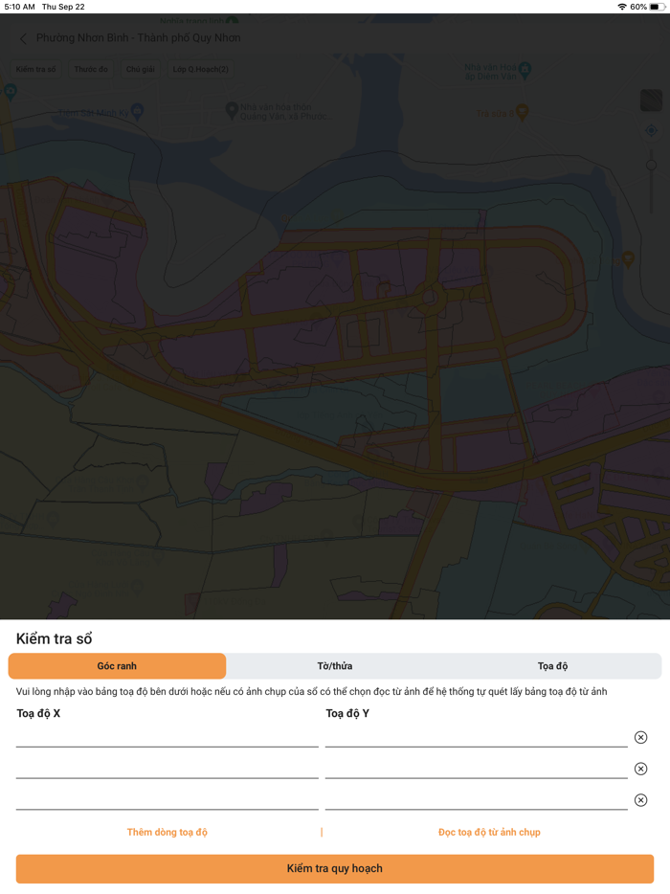Viewport: 670px width, 894px height.
Task: Tap the Tiệm Sắt Minh Ký marker
Action: tap(137, 112)
